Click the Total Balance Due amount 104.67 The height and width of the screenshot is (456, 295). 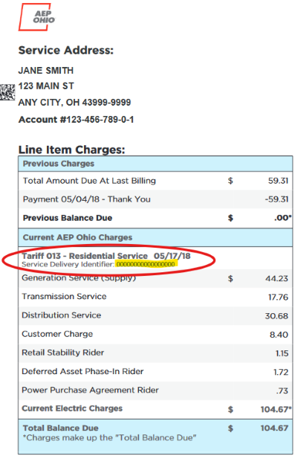(274, 428)
